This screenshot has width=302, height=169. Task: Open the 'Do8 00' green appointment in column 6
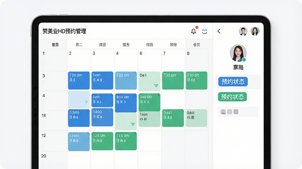[x=149, y=102]
